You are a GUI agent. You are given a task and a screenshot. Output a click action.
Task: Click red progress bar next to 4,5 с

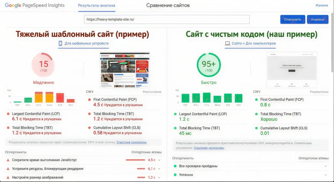135,160
